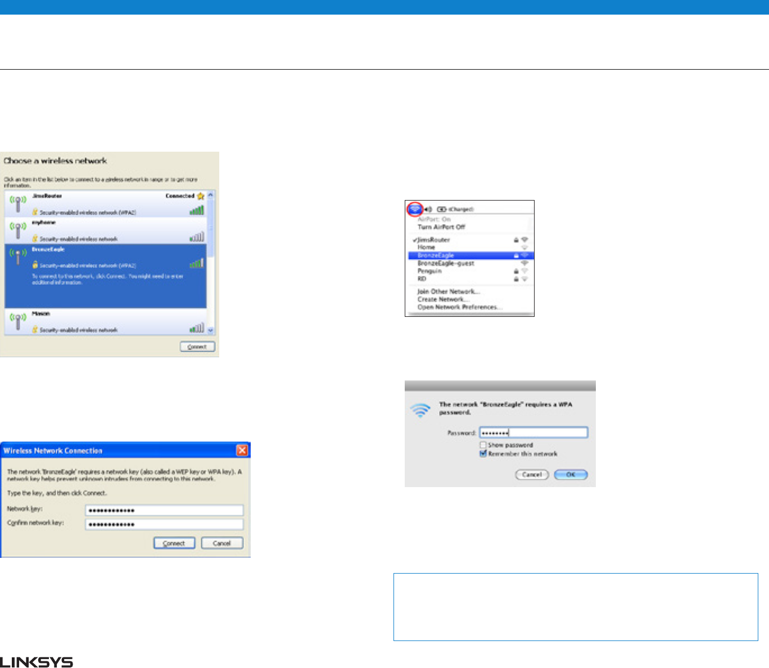Click the volume speaker icon in Mac menu bar

(428, 209)
